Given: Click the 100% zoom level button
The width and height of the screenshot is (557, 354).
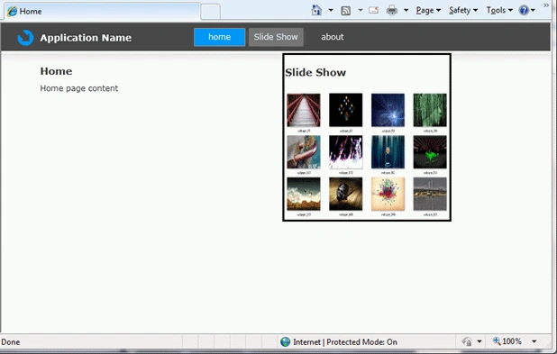Looking at the screenshot, I should [507, 341].
